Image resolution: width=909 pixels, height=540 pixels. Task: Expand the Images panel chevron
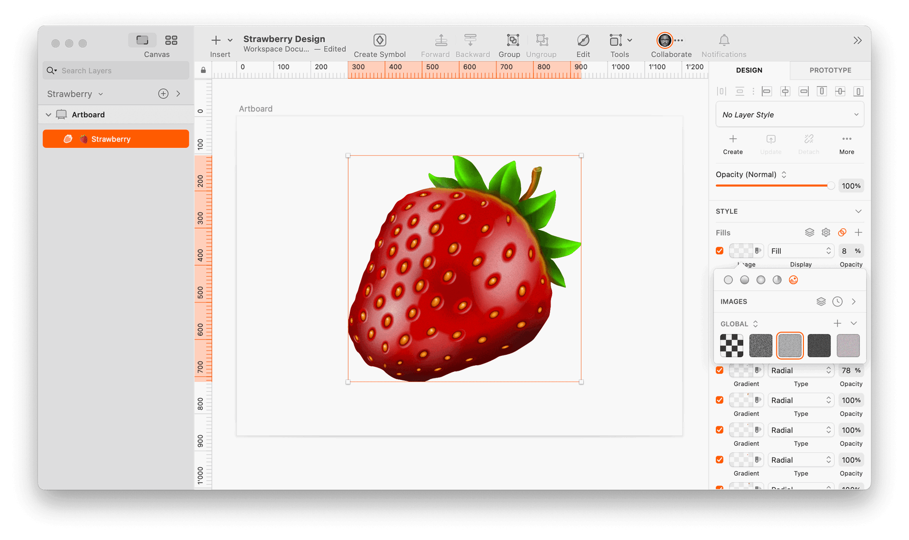(854, 302)
